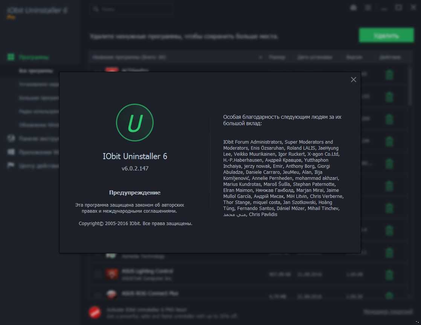Click the toolbars and plugins sidebar icon
Screen dimensions: 421x325
pos(11,138)
